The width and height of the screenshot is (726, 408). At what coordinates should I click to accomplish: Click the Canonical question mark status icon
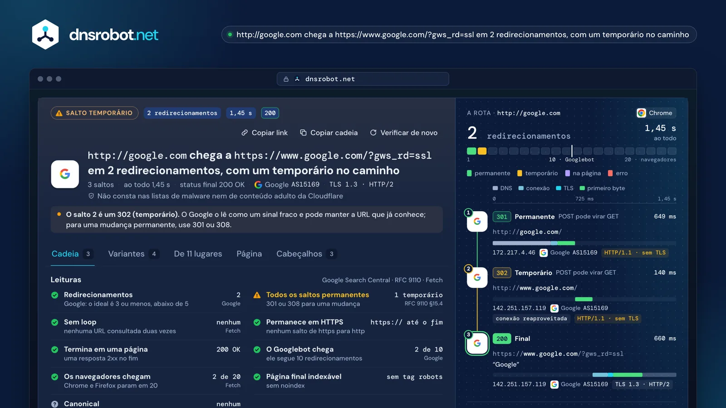coord(55,404)
